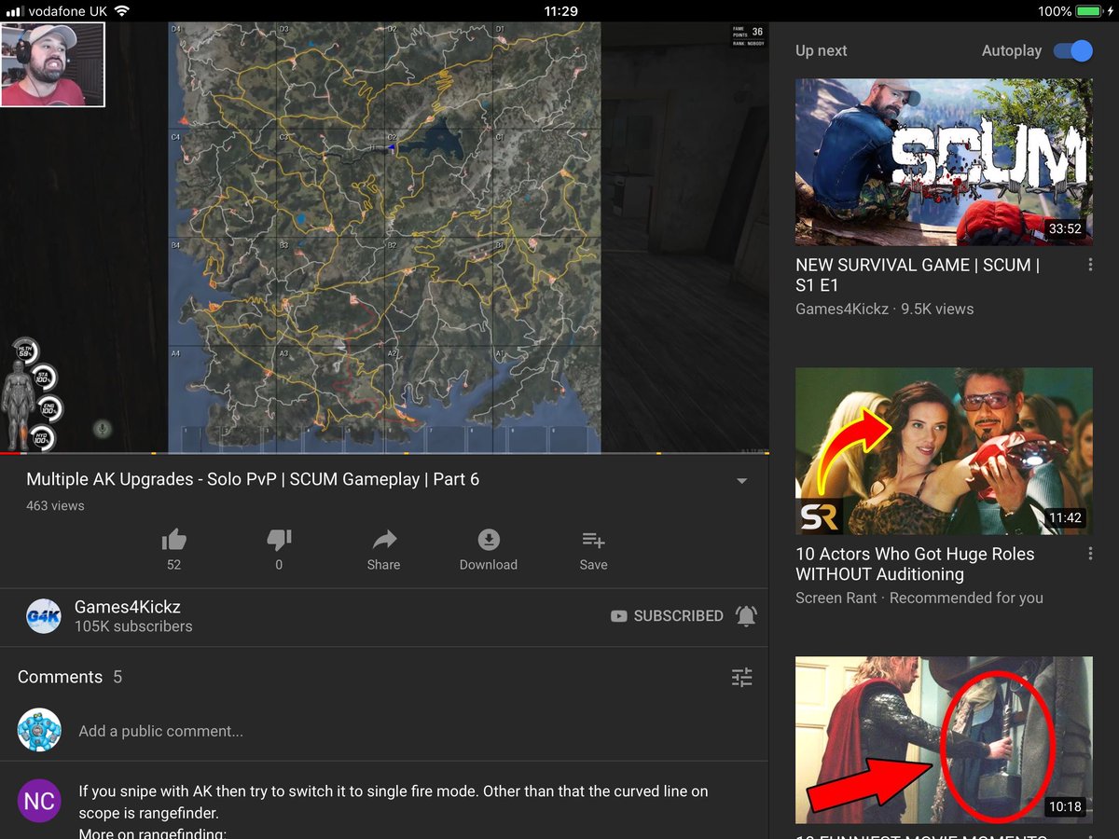
Task: Tap Screen Rant · Recommended for you text
Action: [x=919, y=598]
